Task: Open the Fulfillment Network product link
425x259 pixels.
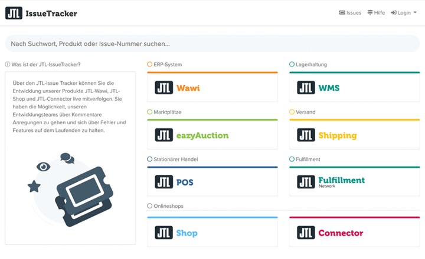Action: coord(341,181)
